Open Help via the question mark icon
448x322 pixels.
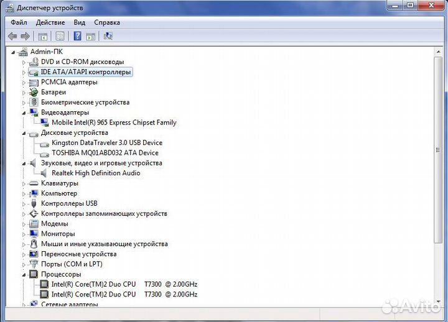click(x=77, y=36)
